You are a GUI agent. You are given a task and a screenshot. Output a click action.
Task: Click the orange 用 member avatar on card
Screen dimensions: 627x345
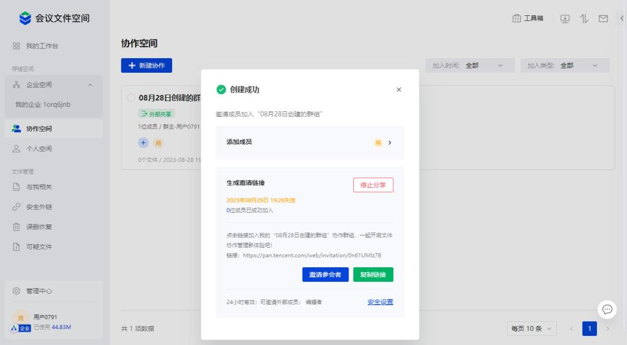[x=158, y=143]
